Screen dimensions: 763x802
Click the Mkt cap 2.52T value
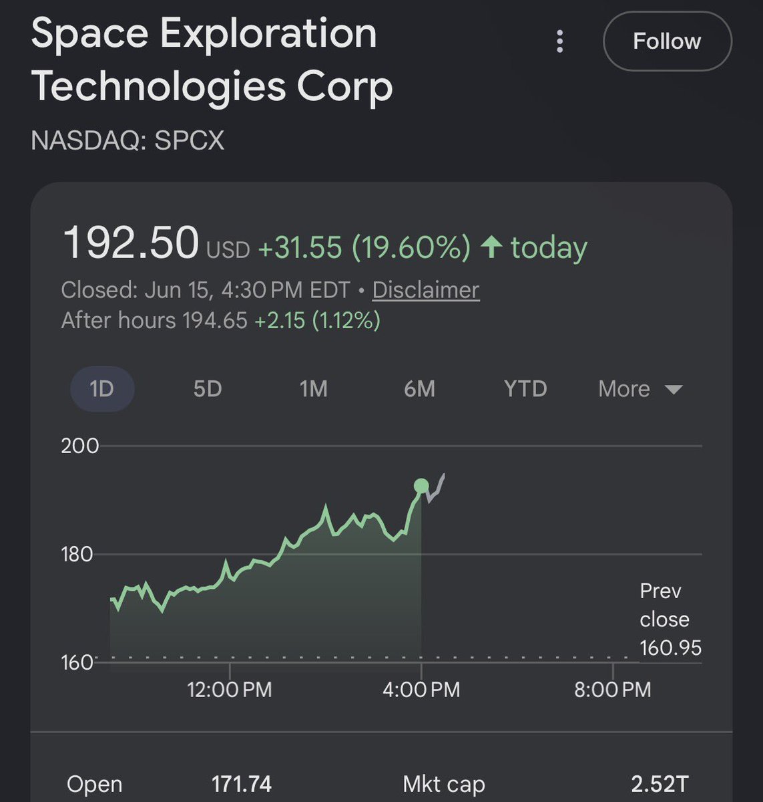click(x=660, y=784)
